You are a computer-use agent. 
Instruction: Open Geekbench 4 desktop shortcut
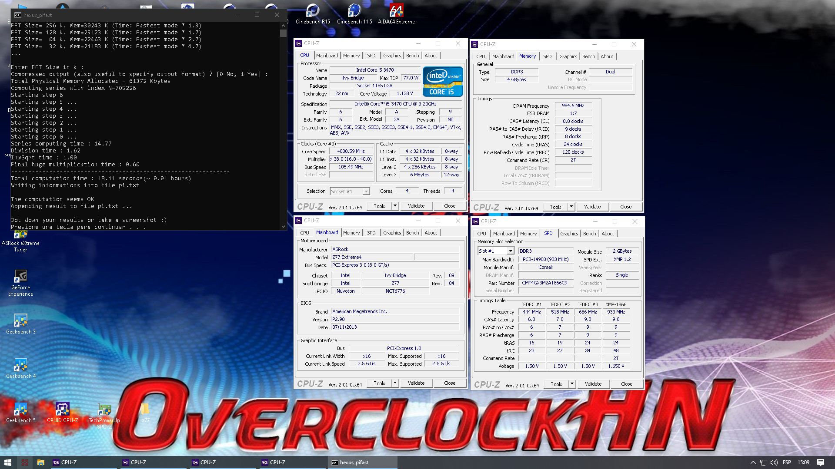[x=20, y=368]
